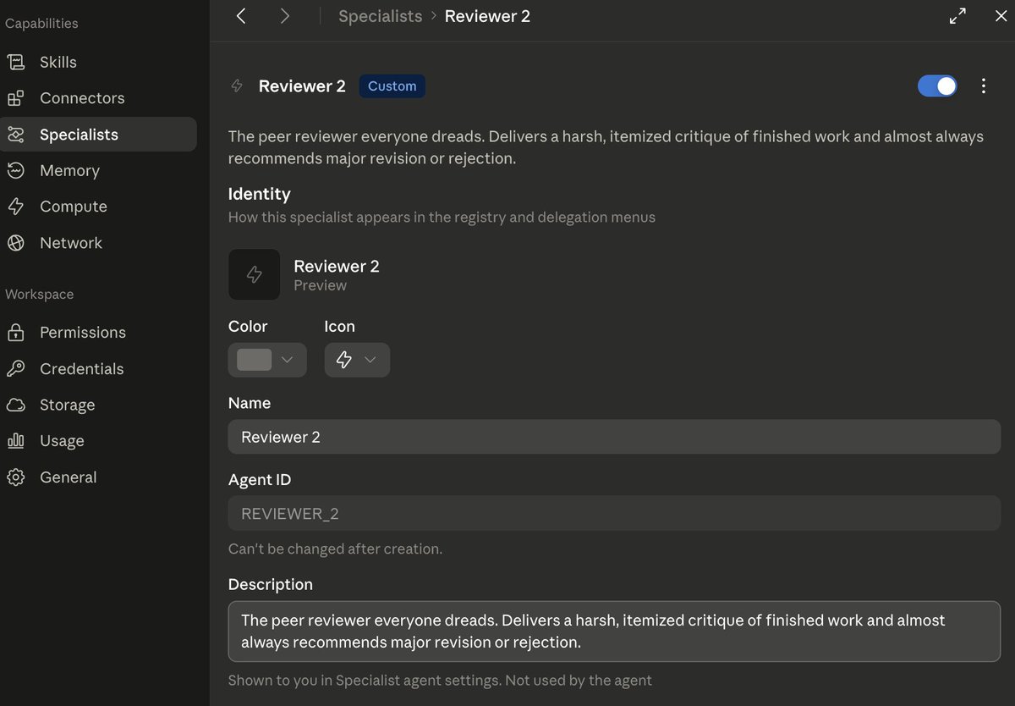Click the Name input field
The width and height of the screenshot is (1015, 706).
click(614, 437)
